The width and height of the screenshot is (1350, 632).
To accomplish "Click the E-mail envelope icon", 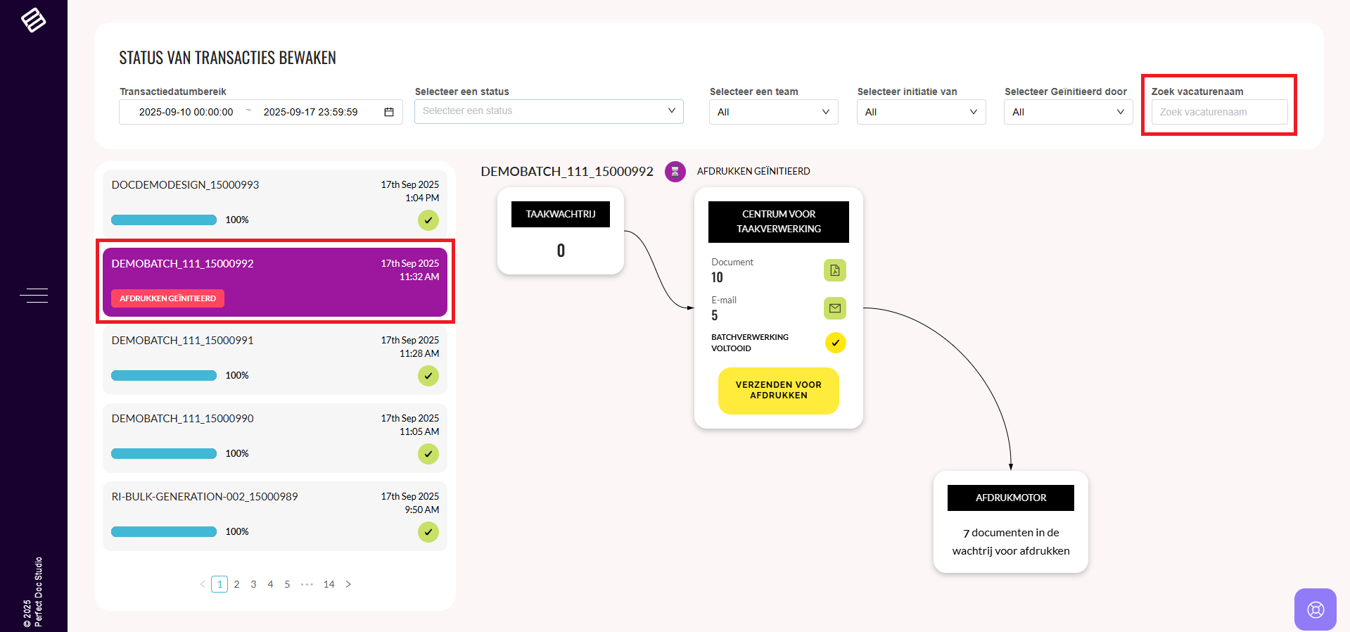I will pyautogui.click(x=834, y=308).
